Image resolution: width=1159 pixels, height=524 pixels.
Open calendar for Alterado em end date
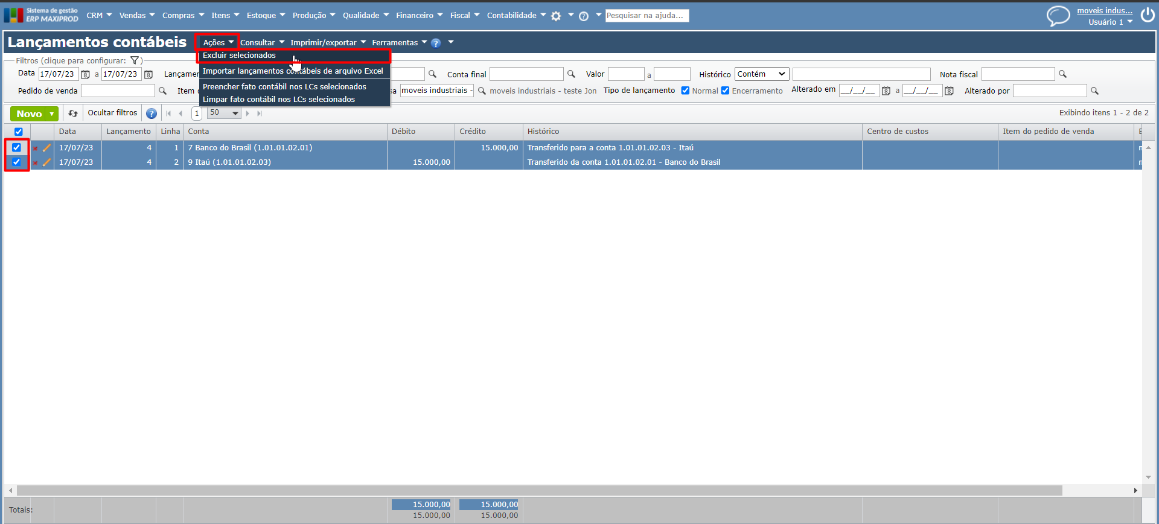(950, 91)
